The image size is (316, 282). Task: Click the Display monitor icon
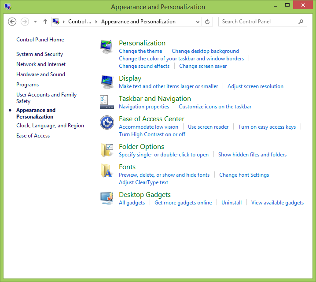click(107, 82)
